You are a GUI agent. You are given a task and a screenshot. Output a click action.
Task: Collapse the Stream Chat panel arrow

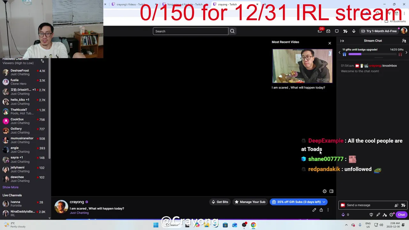tap(342, 41)
